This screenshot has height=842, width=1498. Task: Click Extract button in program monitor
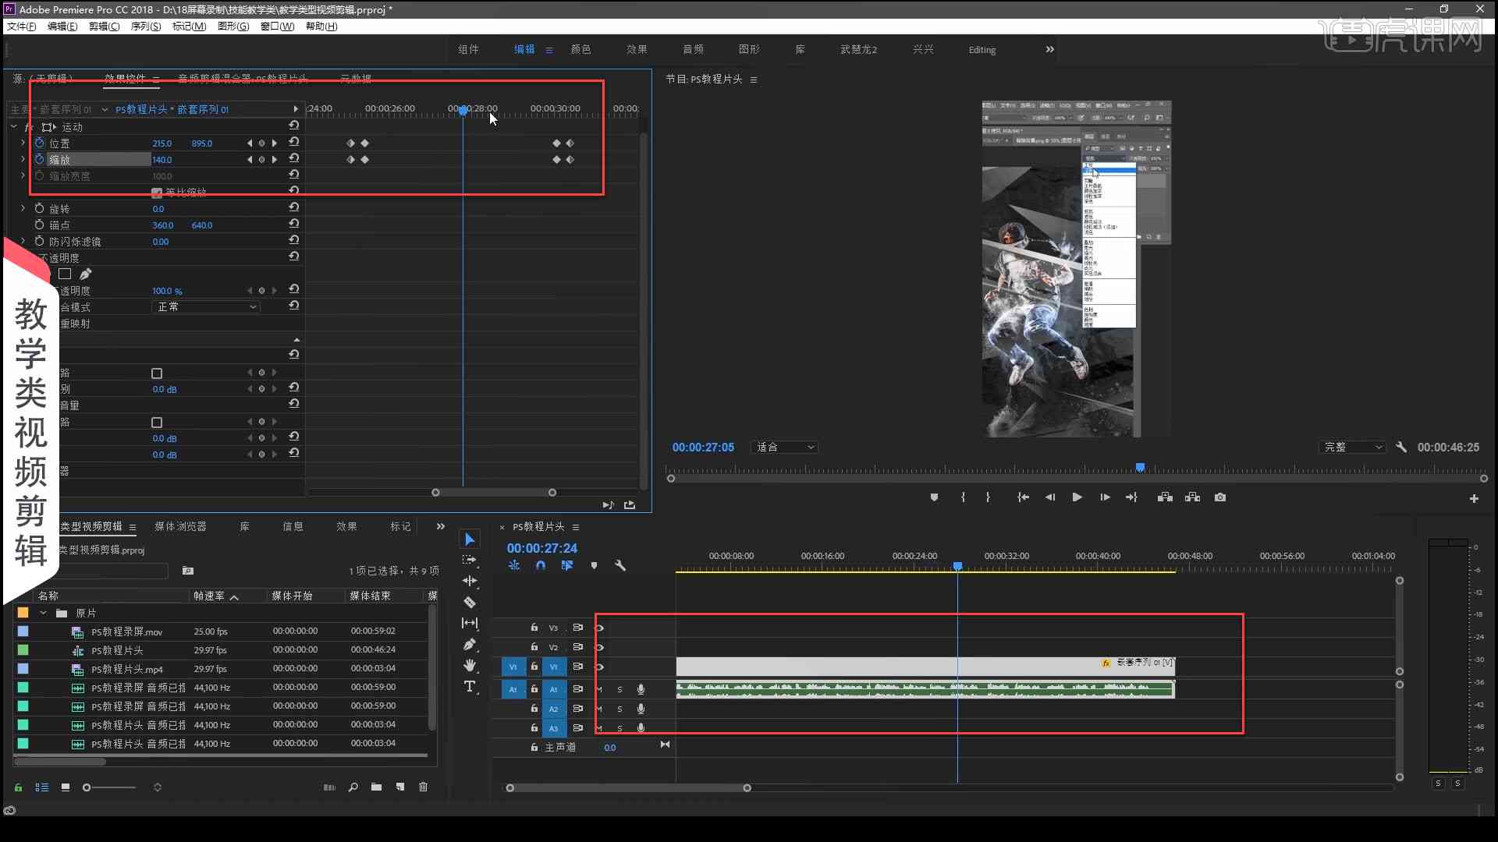pos(1192,497)
